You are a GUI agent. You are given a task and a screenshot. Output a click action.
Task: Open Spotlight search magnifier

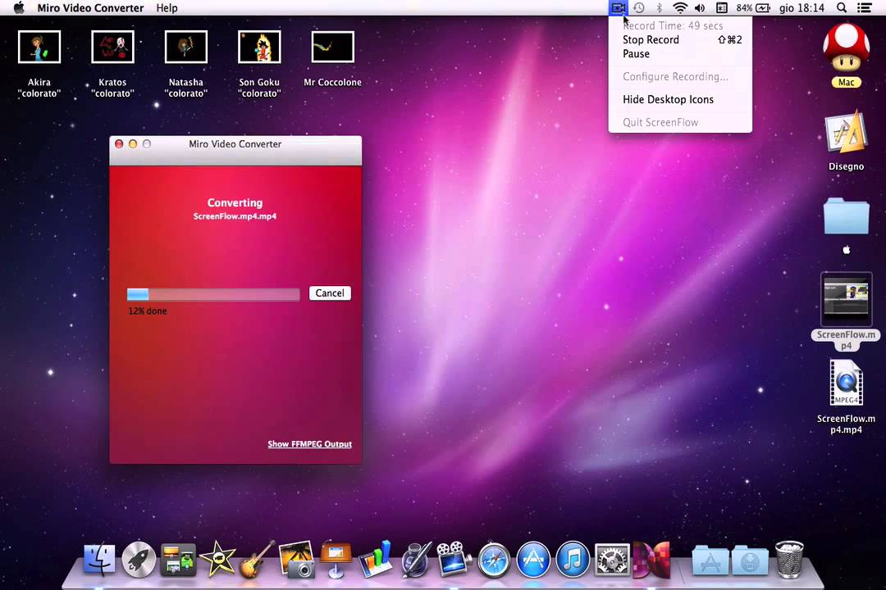pos(842,8)
